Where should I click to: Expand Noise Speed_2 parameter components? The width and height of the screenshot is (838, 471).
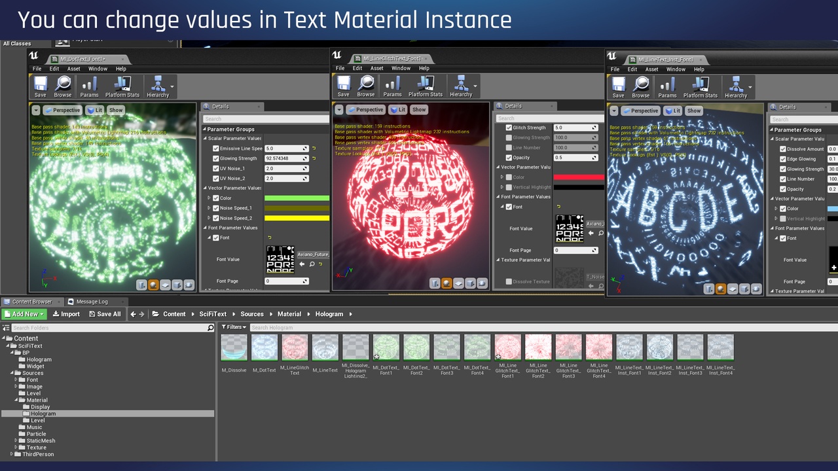(209, 218)
